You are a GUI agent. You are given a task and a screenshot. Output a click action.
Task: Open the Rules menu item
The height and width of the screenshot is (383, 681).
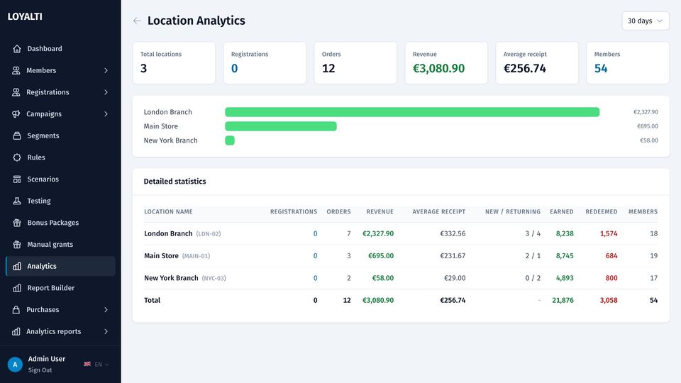point(60,157)
